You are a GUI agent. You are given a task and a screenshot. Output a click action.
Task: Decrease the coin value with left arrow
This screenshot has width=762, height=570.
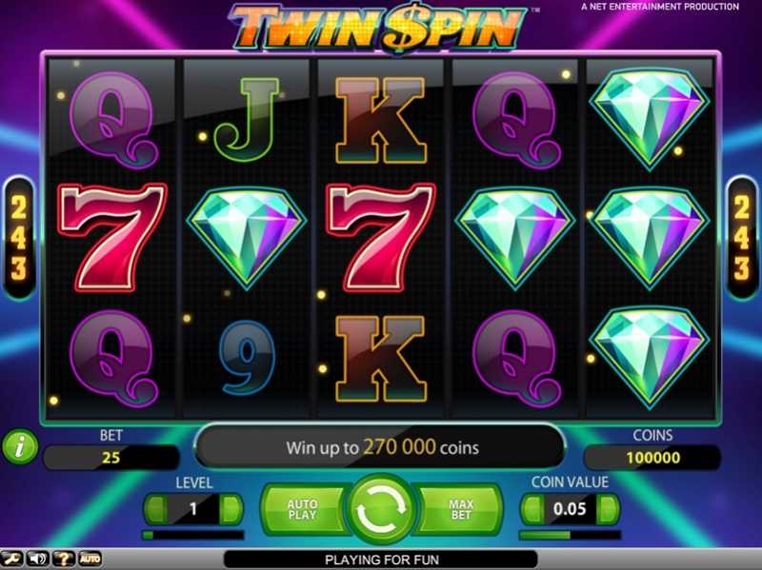point(533,509)
